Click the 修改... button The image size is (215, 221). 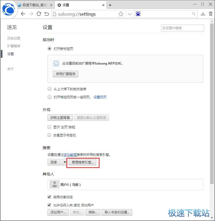click(x=77, y=212)
